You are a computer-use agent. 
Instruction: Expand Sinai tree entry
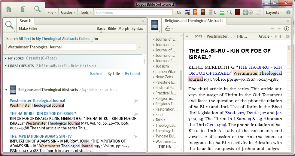pos(154,115)
